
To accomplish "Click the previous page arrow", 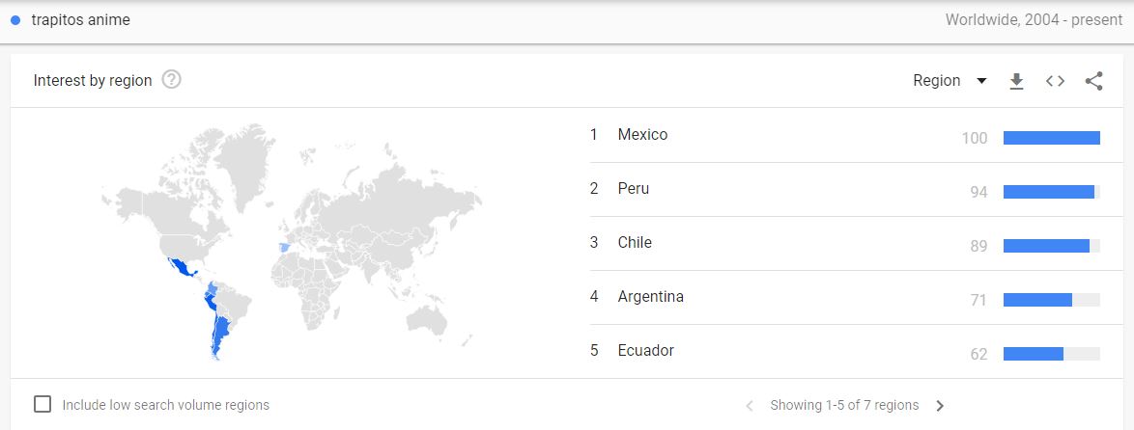I will (x=749, y=406).
